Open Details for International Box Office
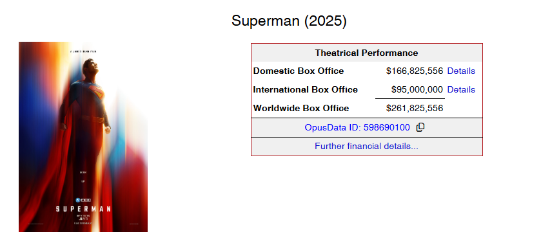 click(461, 90)
